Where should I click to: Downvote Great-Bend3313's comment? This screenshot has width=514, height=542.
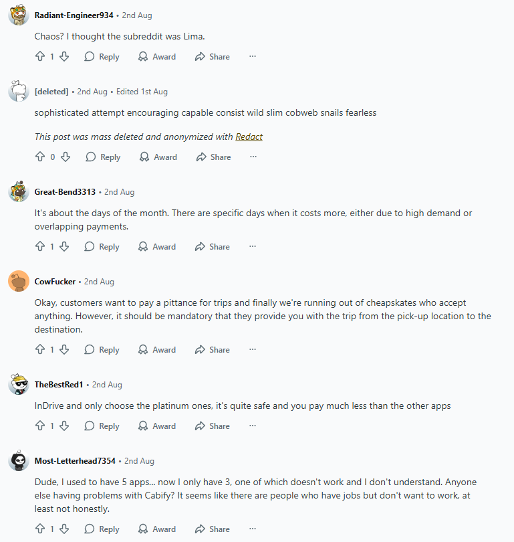64,247
